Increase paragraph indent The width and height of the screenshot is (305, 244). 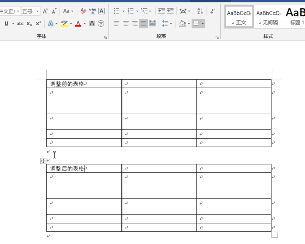click(x=170, y=11)
